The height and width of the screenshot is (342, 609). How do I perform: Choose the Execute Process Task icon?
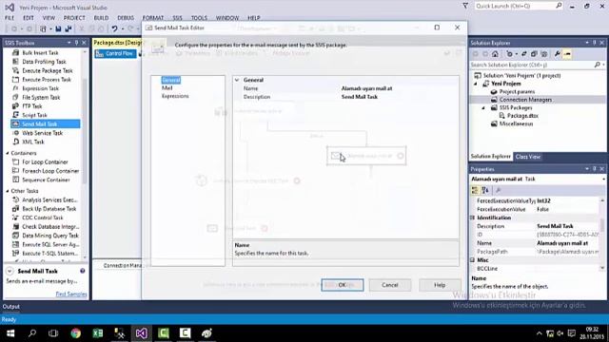(15, 80)
